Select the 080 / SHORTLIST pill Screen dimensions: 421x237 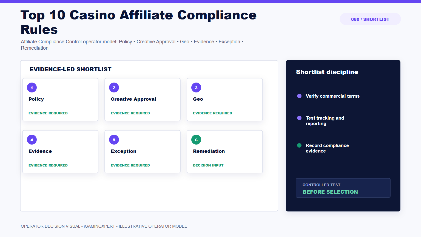370,19
